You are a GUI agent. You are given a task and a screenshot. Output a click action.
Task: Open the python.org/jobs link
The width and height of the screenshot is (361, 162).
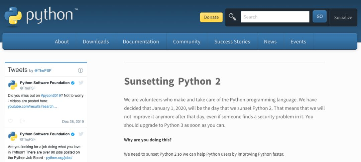point(59,158)
